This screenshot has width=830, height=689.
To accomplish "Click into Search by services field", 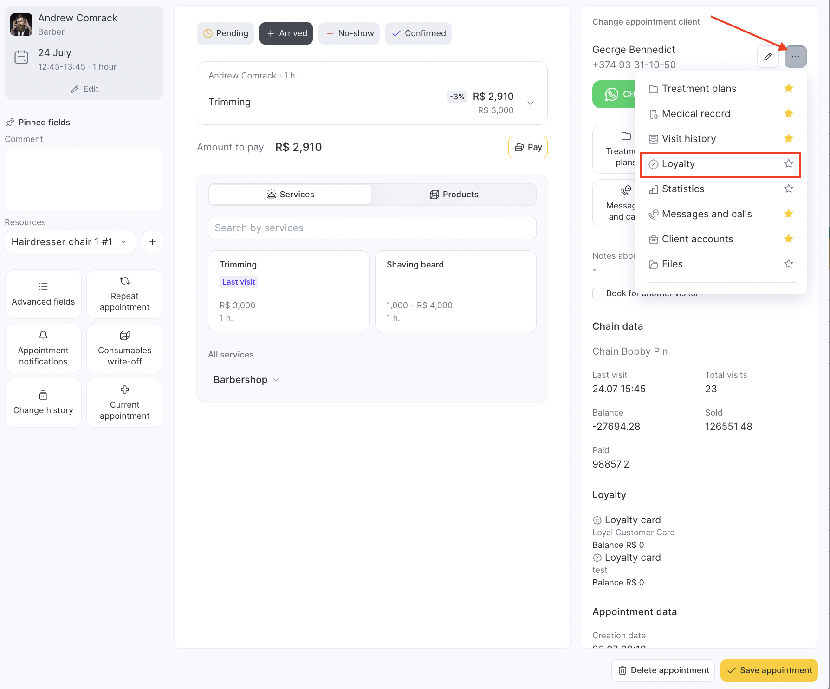I will pyautogui.click(x=372, y=228).
